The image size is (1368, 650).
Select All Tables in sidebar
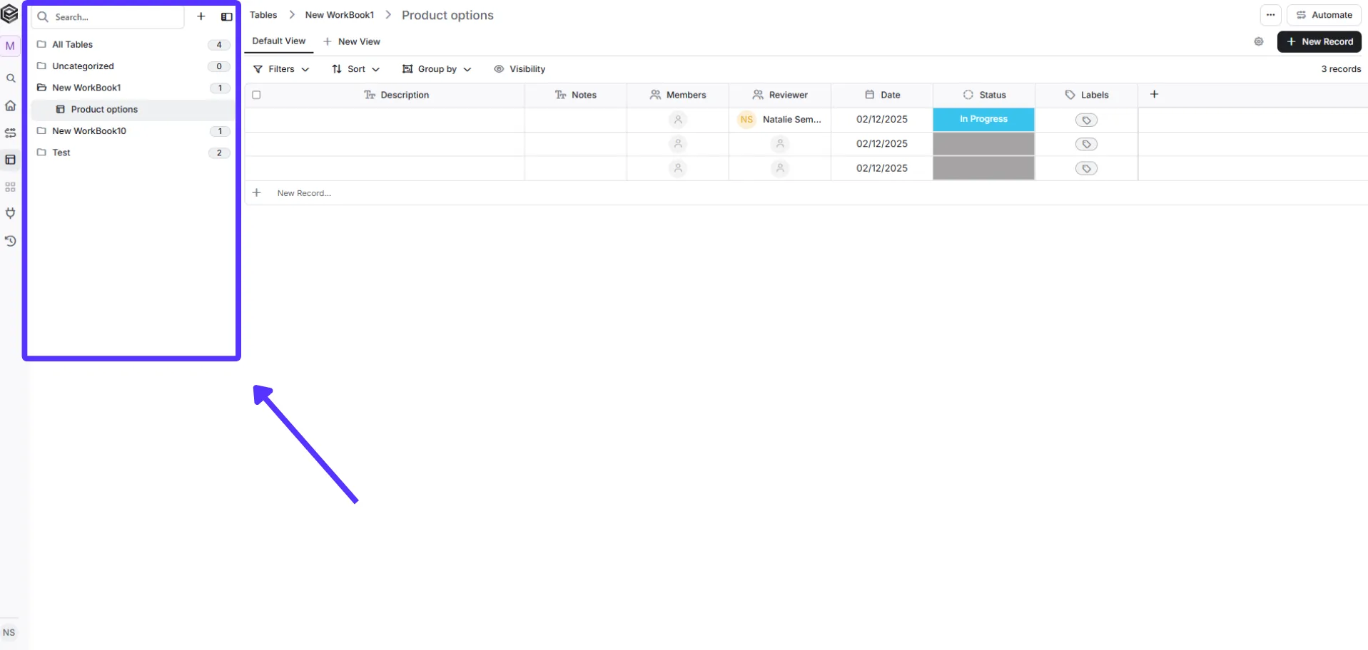(133, 44)
